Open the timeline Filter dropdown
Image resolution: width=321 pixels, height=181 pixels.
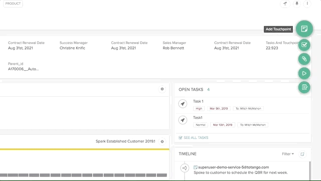click(x=287, y=154)
